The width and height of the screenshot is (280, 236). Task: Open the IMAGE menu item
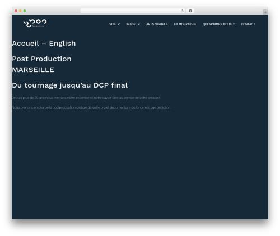pos(131,24)
